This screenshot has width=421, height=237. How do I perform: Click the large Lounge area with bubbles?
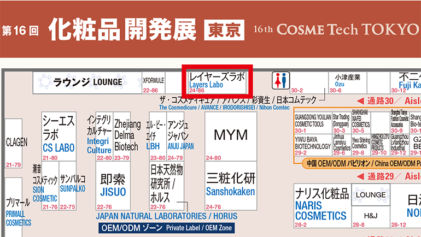click(x=87, y=82)
